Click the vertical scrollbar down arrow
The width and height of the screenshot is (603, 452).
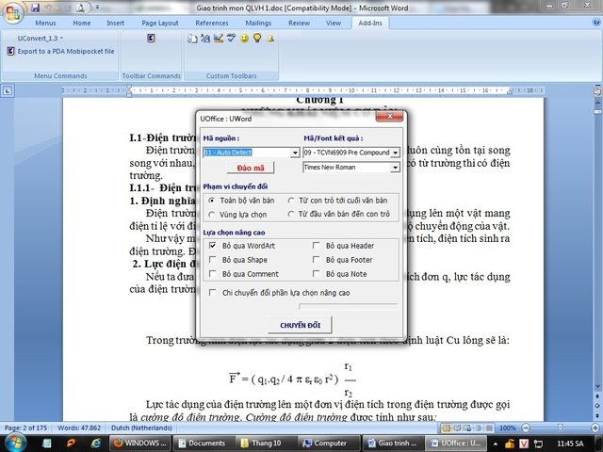coord(597,387)
